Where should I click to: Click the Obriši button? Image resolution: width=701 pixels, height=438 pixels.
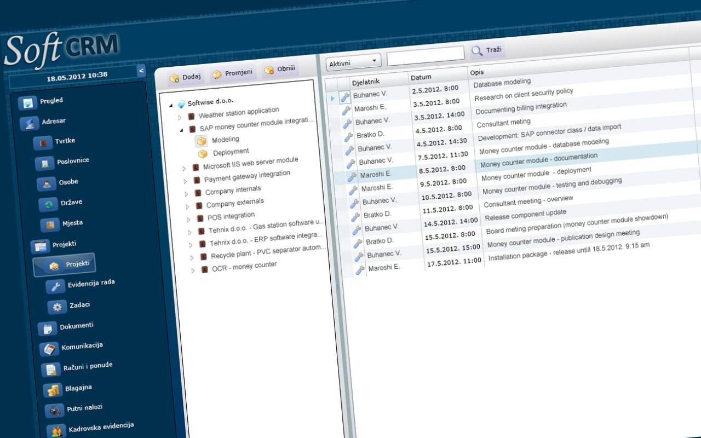(x=279, y=69)
